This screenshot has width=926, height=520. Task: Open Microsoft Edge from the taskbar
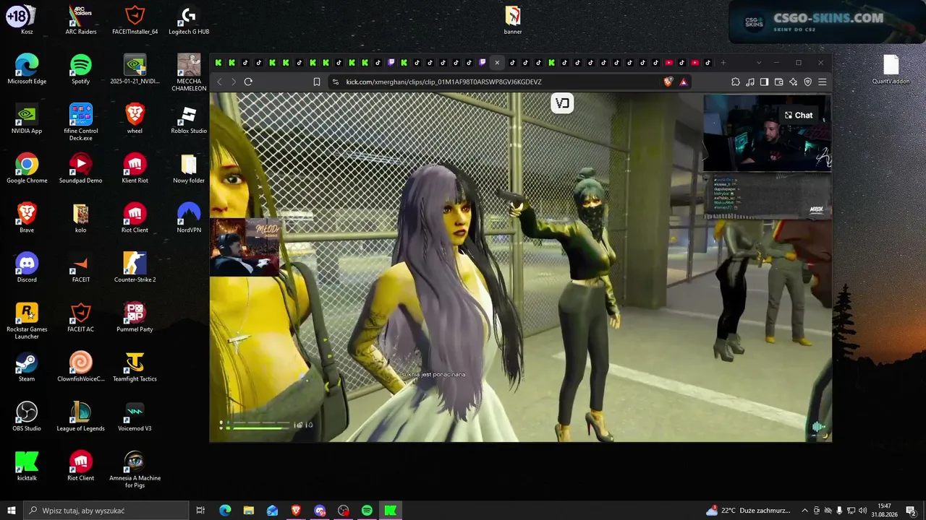[225, 511]
